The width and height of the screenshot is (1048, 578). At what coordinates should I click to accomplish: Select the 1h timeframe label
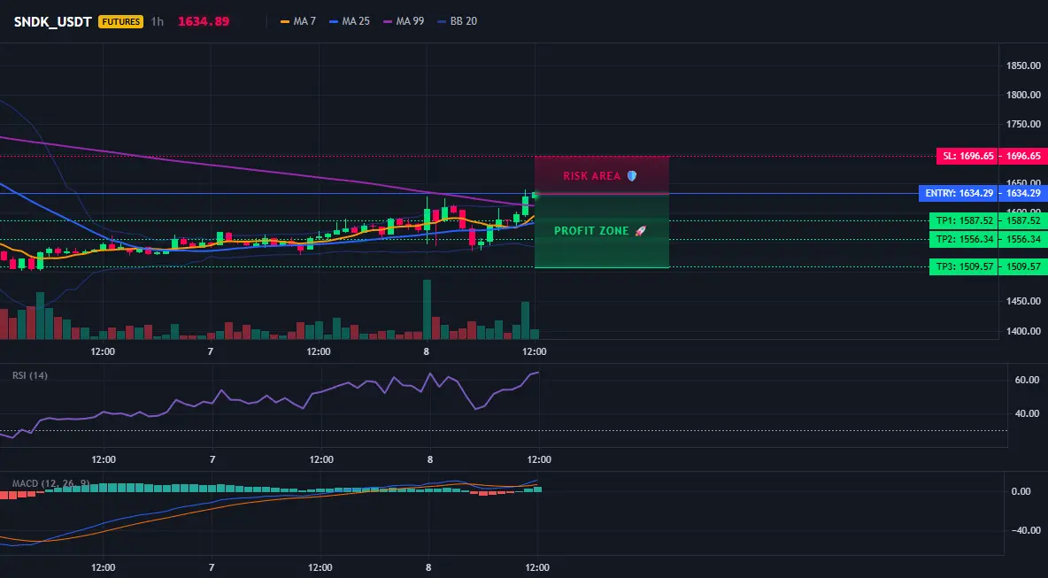[157, 21]
